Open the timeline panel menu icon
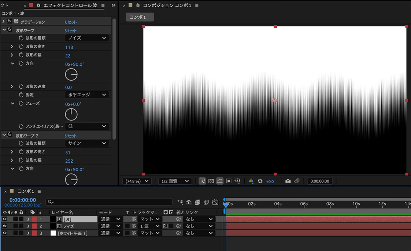The width and height of the screenshot is (411, 251). coord(39,192)
